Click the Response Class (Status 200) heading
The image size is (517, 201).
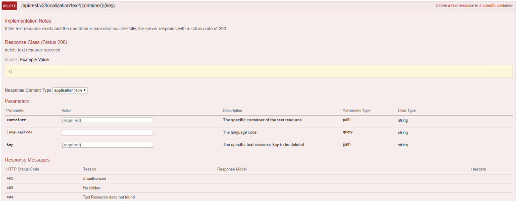tap(36, 42)
